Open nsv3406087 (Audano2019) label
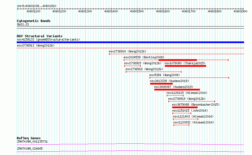Viewport: 252px width, 155px height. click(174, 87)
